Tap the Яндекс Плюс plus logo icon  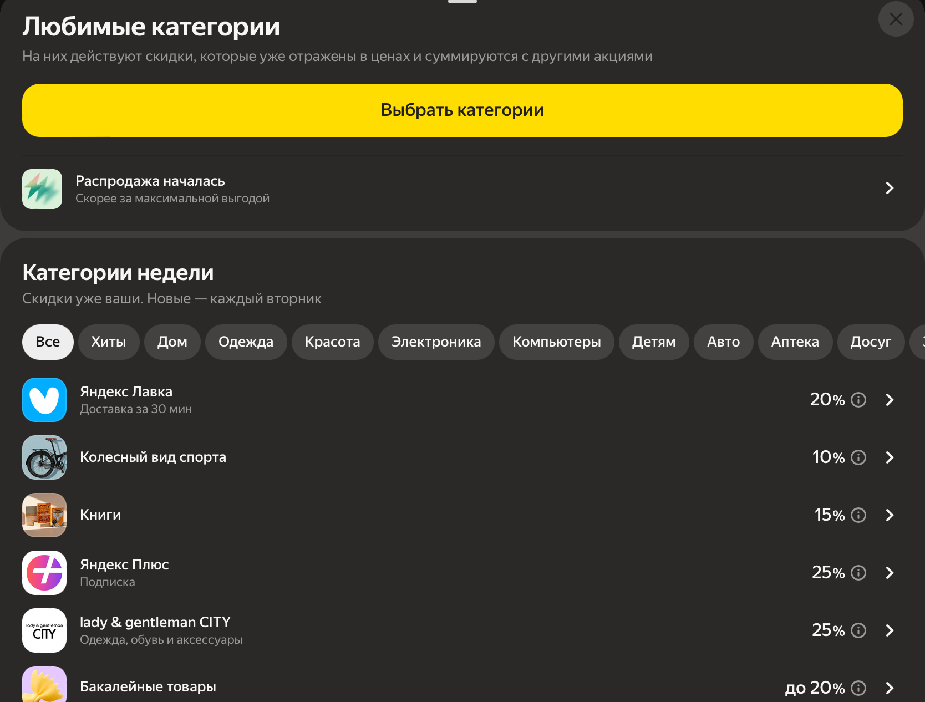pyautogui.click(x=44, y=573)
